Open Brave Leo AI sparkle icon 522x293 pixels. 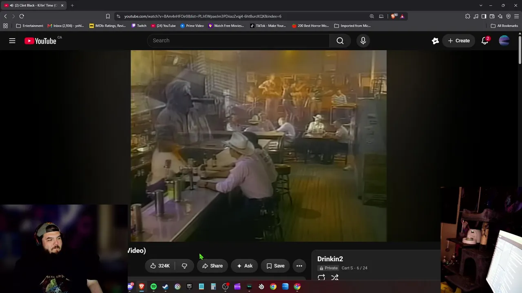[x=500, y=16]
